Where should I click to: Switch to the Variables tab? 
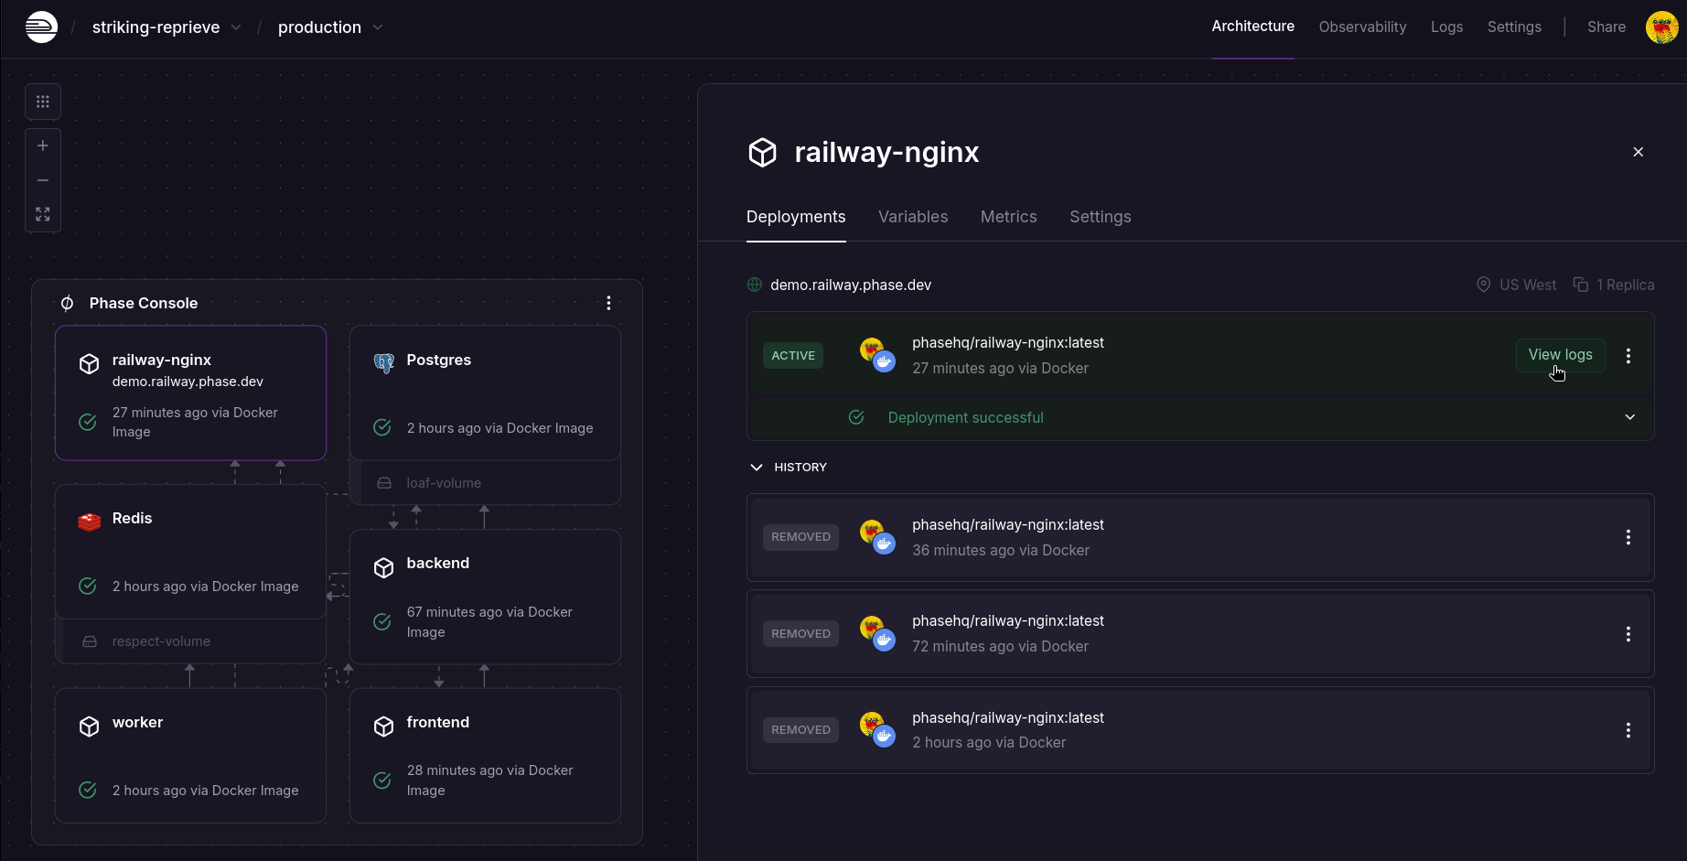[x=913, y=217]
